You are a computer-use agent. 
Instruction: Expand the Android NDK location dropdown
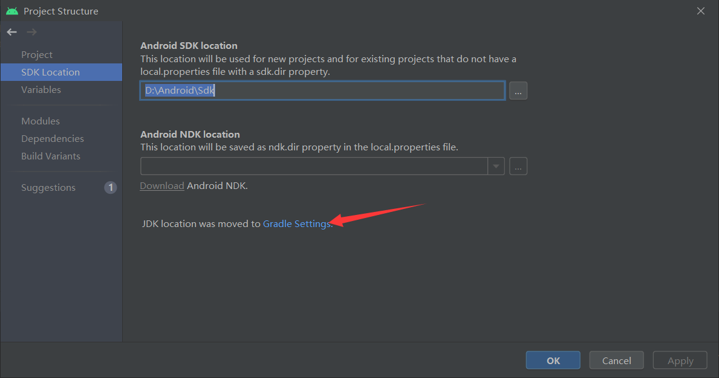[496, 166]
